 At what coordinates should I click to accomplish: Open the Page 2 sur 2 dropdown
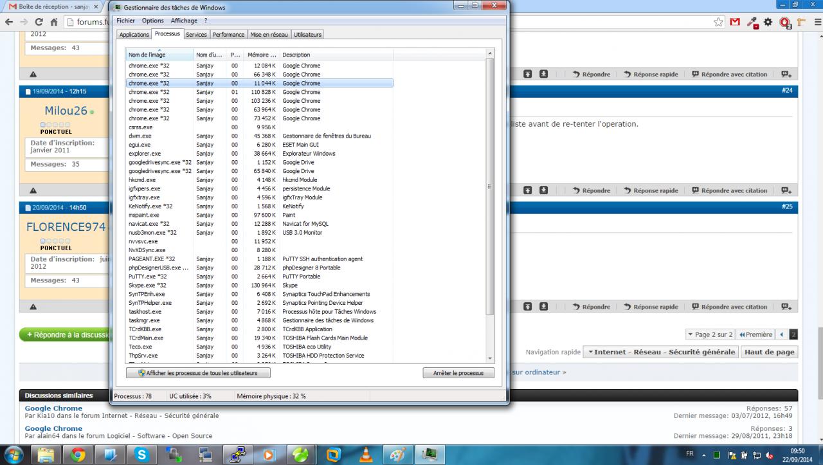710,334
